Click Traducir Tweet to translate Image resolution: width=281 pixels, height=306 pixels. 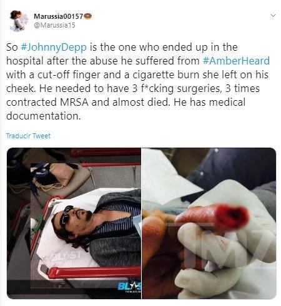(x=28, y=136)
